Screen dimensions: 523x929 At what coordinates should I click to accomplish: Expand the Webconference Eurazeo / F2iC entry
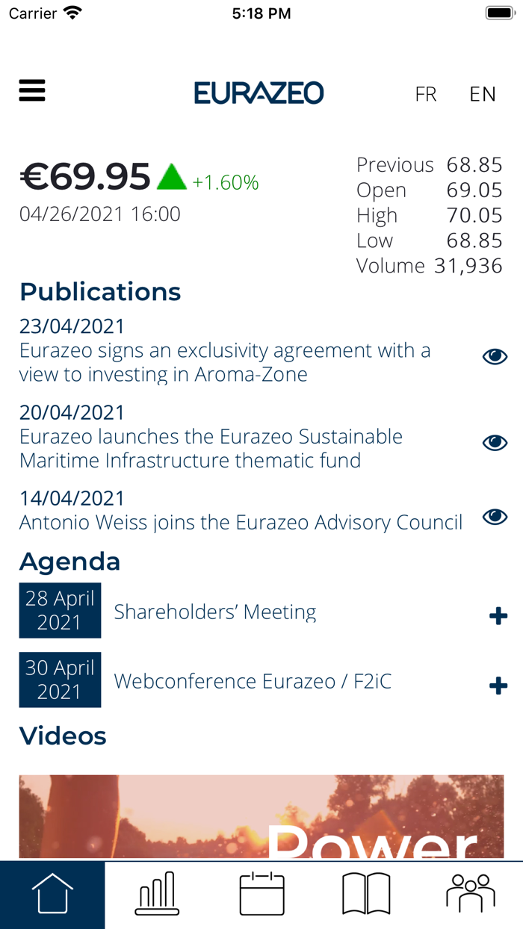pyautogui.click(x=498, y=685)
